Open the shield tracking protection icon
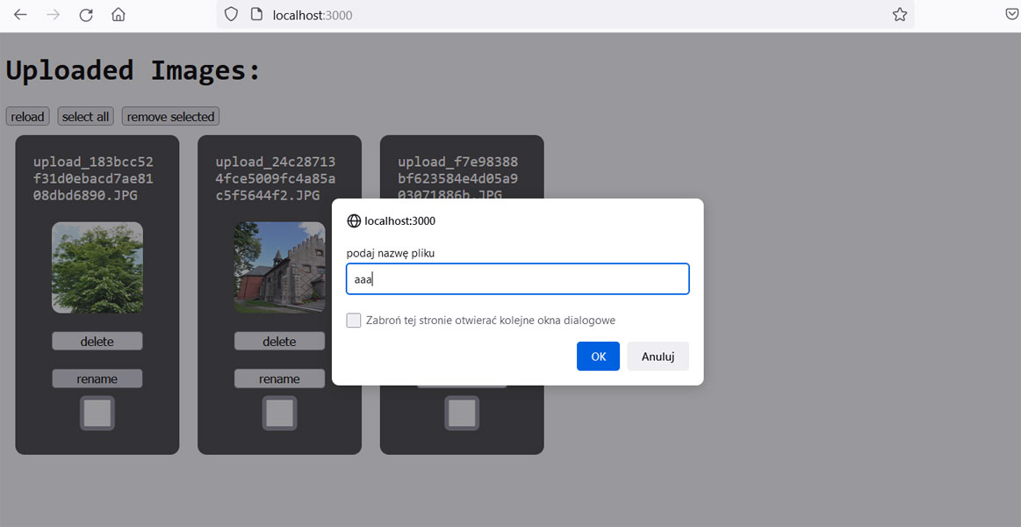Image resolution: width=1021 pixels, height=527 pixels. click(231, 15)
